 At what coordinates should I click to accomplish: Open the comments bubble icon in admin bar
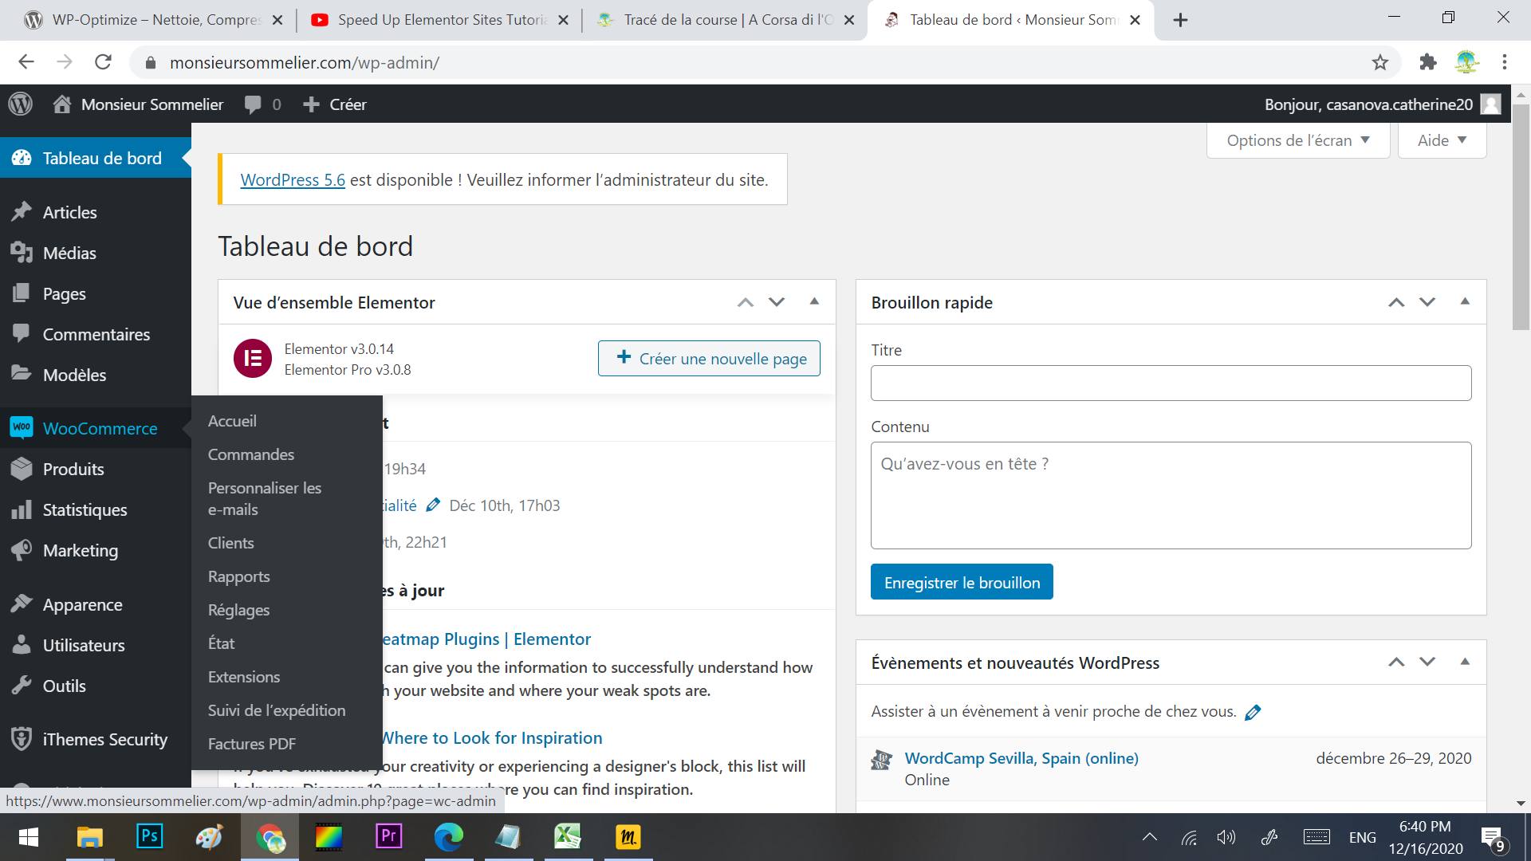[253, 104]
